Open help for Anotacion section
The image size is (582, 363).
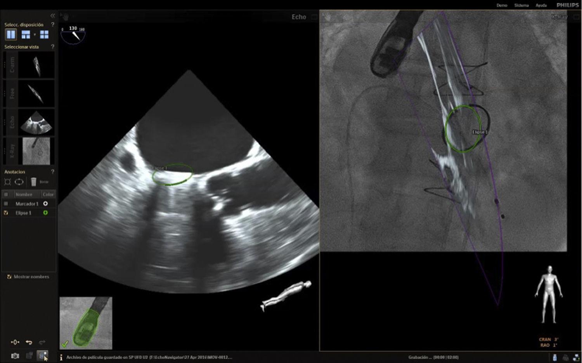point(52,172)
